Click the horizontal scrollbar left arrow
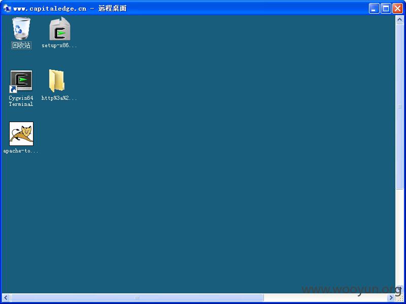Viewport: 406px width, 304px height. tap(6, 297)
